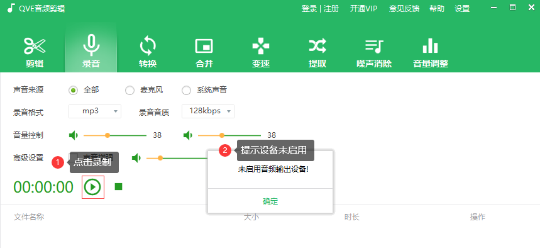Screen dimensions: 540x248
Task: Open the 提取 extract tool
Action: click(x=317, y=52)
